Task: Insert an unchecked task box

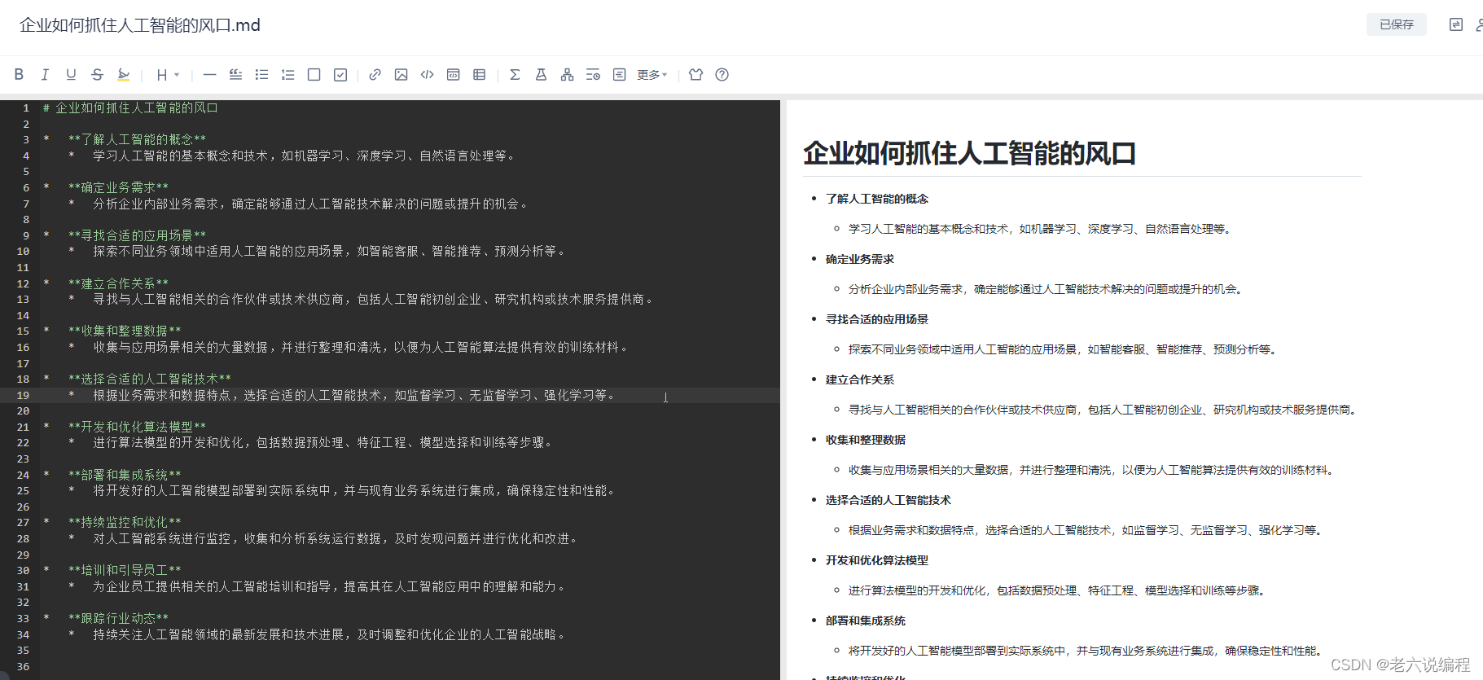Action: (314, 75)
